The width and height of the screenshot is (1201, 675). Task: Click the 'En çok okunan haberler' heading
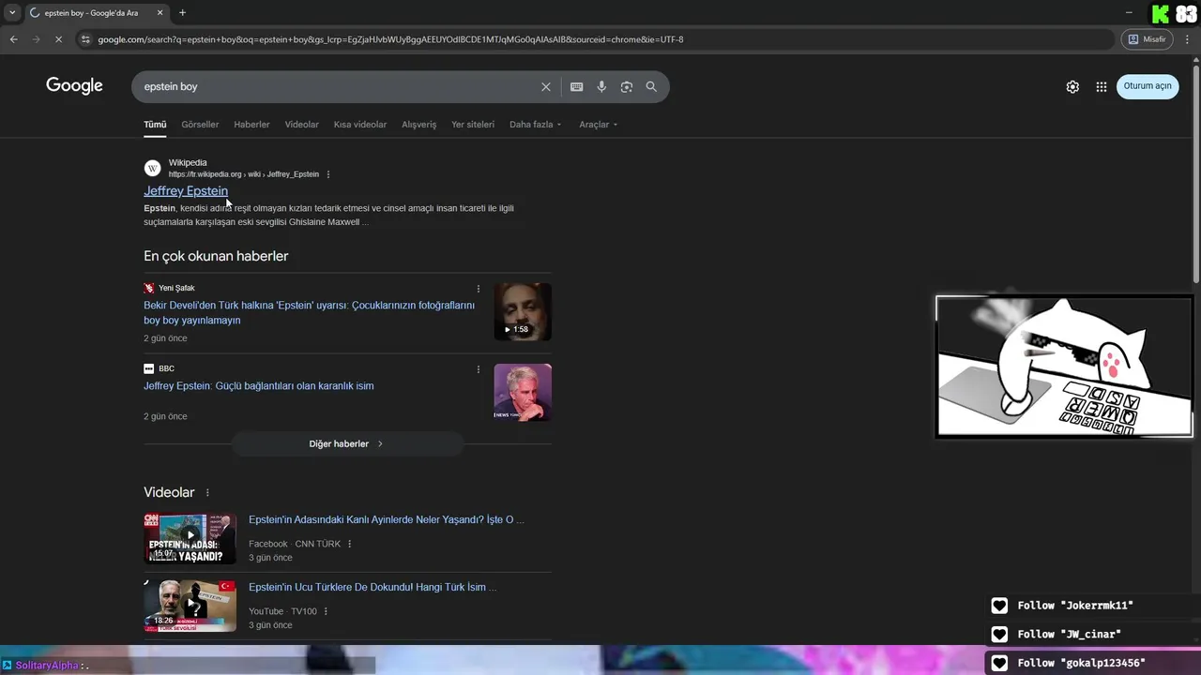click(216, 256)
